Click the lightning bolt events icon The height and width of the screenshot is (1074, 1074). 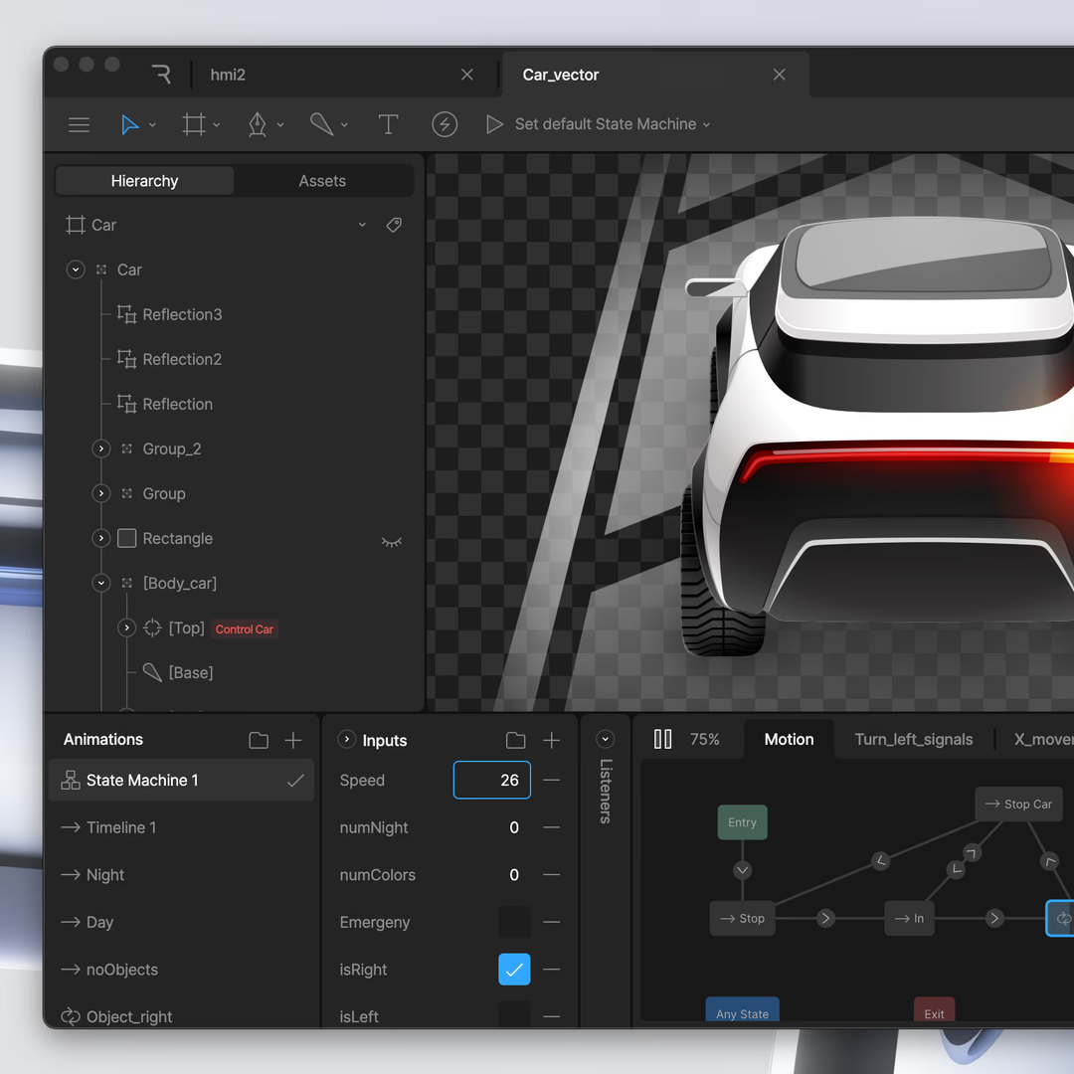(445, 124)
